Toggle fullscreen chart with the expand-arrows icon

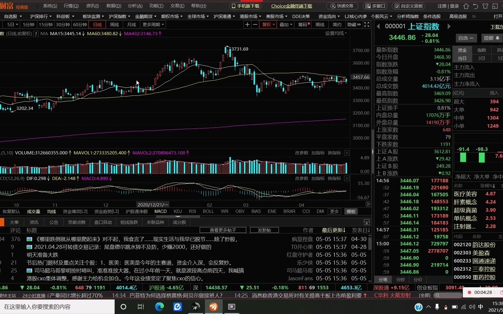pyautogui.click(x=367, y=25)
